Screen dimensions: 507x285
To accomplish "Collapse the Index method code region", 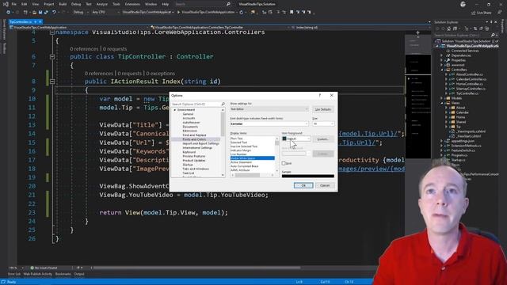I will (52, 81).
